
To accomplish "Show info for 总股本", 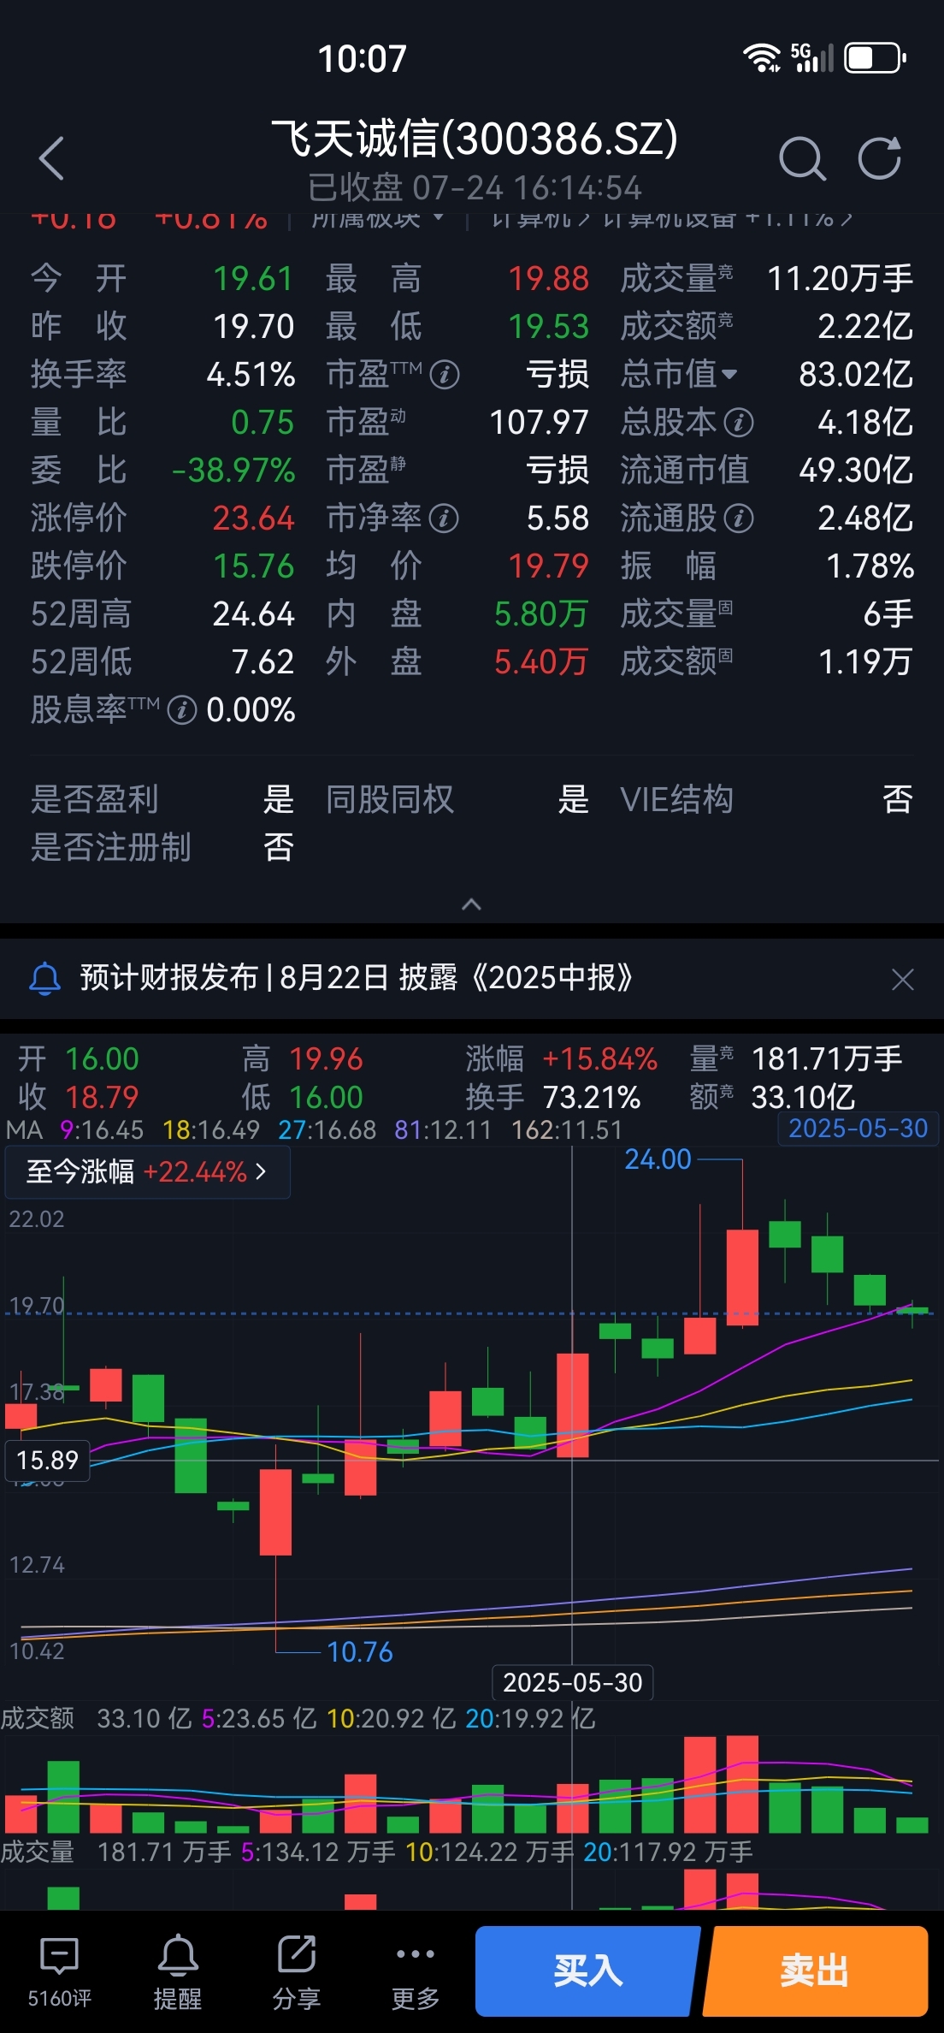I will click(x=739, y=423).
